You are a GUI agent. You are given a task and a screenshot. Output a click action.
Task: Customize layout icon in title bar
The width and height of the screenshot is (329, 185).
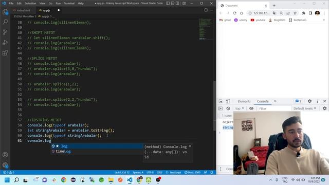(x=184, y=4)
